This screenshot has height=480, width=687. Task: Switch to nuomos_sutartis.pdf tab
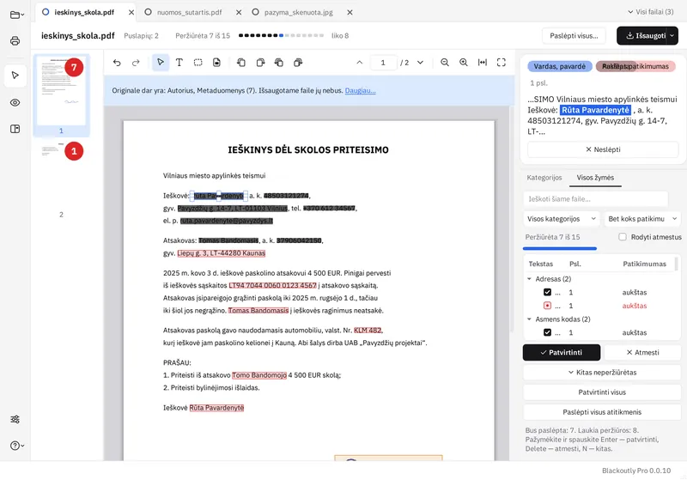[189, 12]
